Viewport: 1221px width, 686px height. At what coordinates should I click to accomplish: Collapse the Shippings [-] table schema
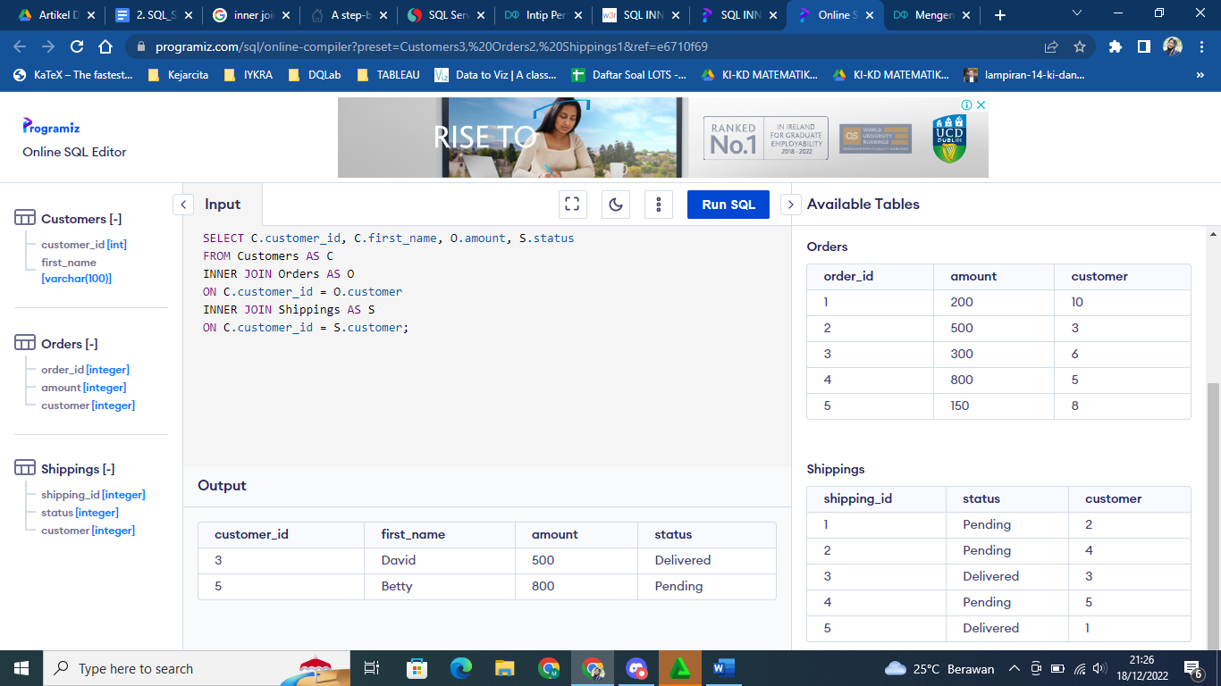coord(78,469)
